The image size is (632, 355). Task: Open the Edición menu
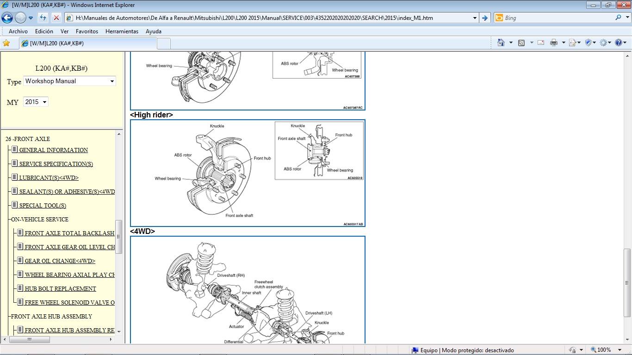pyautogui.click(x=44, y=31)
